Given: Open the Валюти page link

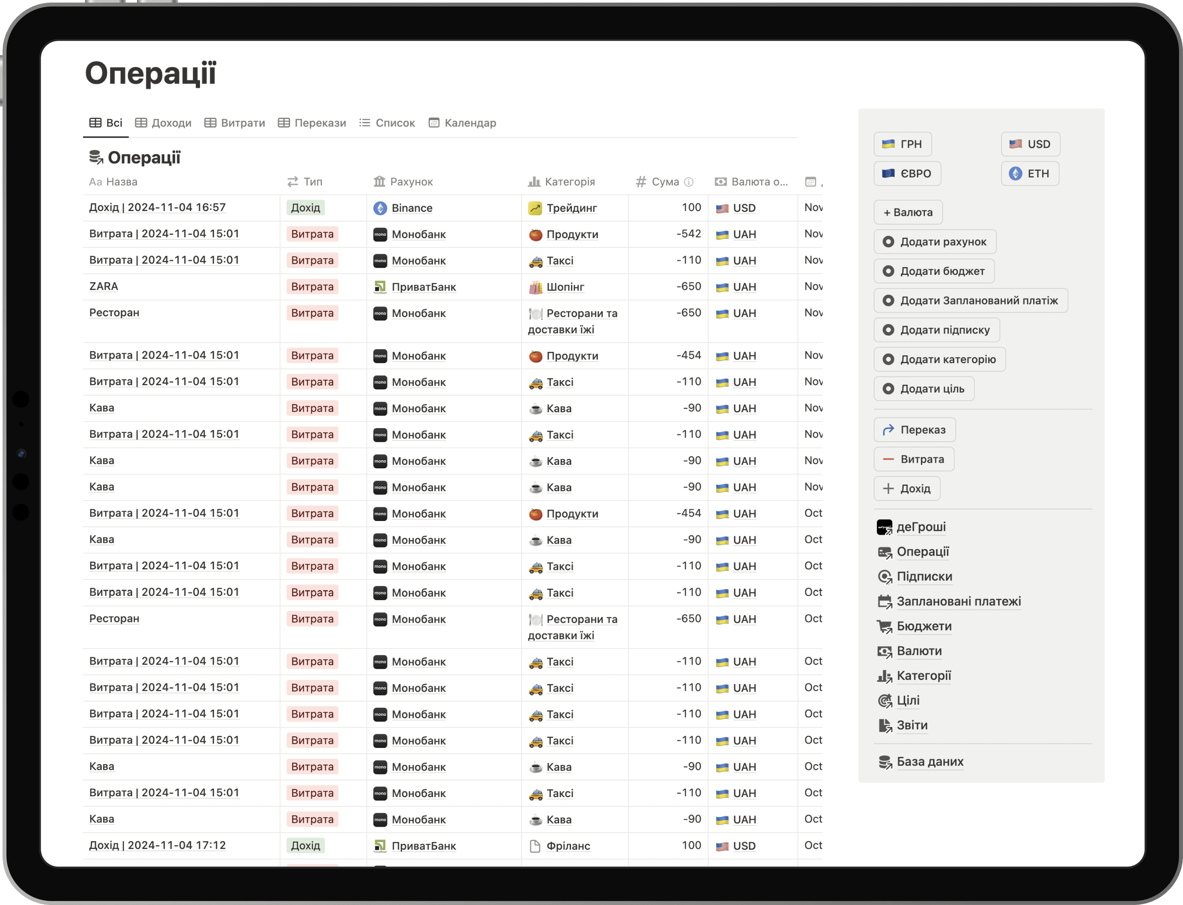Looking at the screenshot, I should [x=919, y=651].
